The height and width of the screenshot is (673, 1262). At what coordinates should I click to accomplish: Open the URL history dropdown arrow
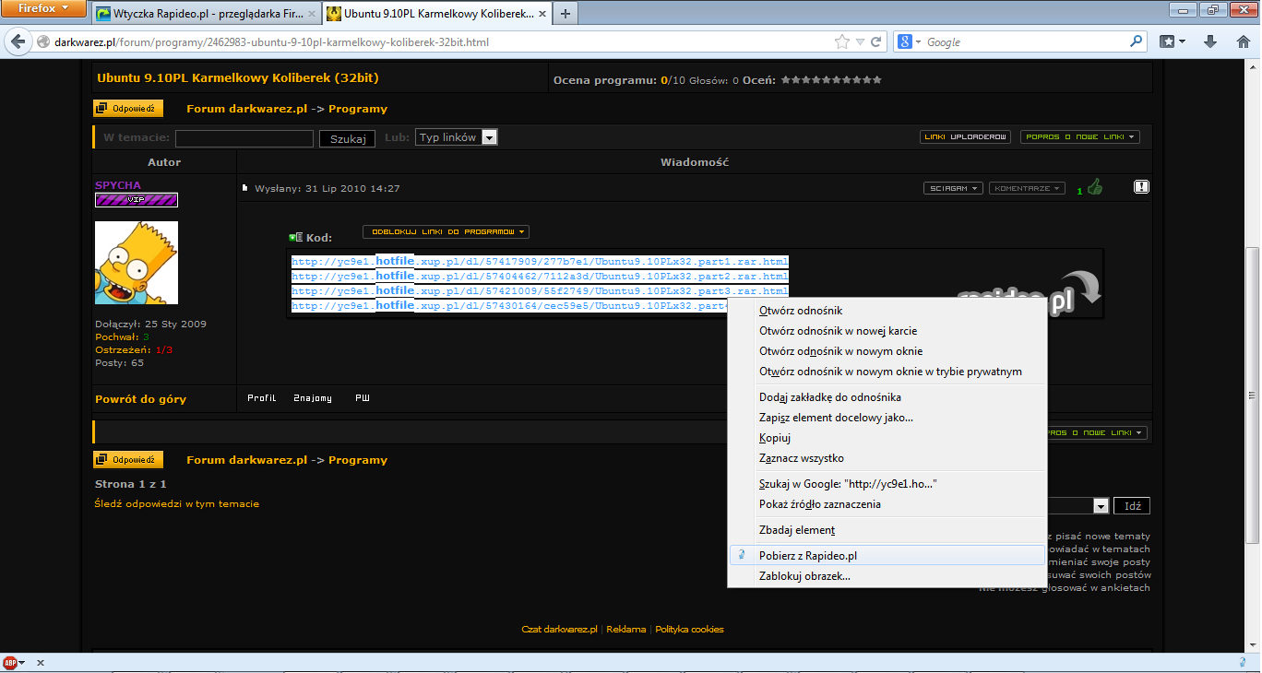tap(860, 42)
